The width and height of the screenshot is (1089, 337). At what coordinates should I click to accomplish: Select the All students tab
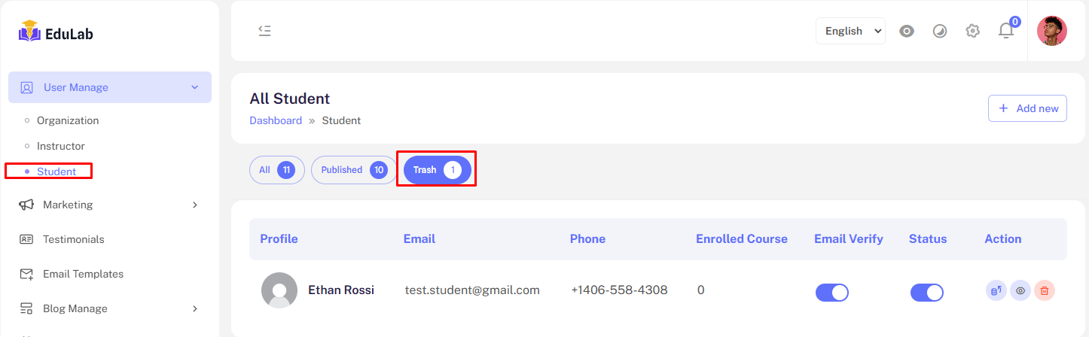tap(276, 170)
